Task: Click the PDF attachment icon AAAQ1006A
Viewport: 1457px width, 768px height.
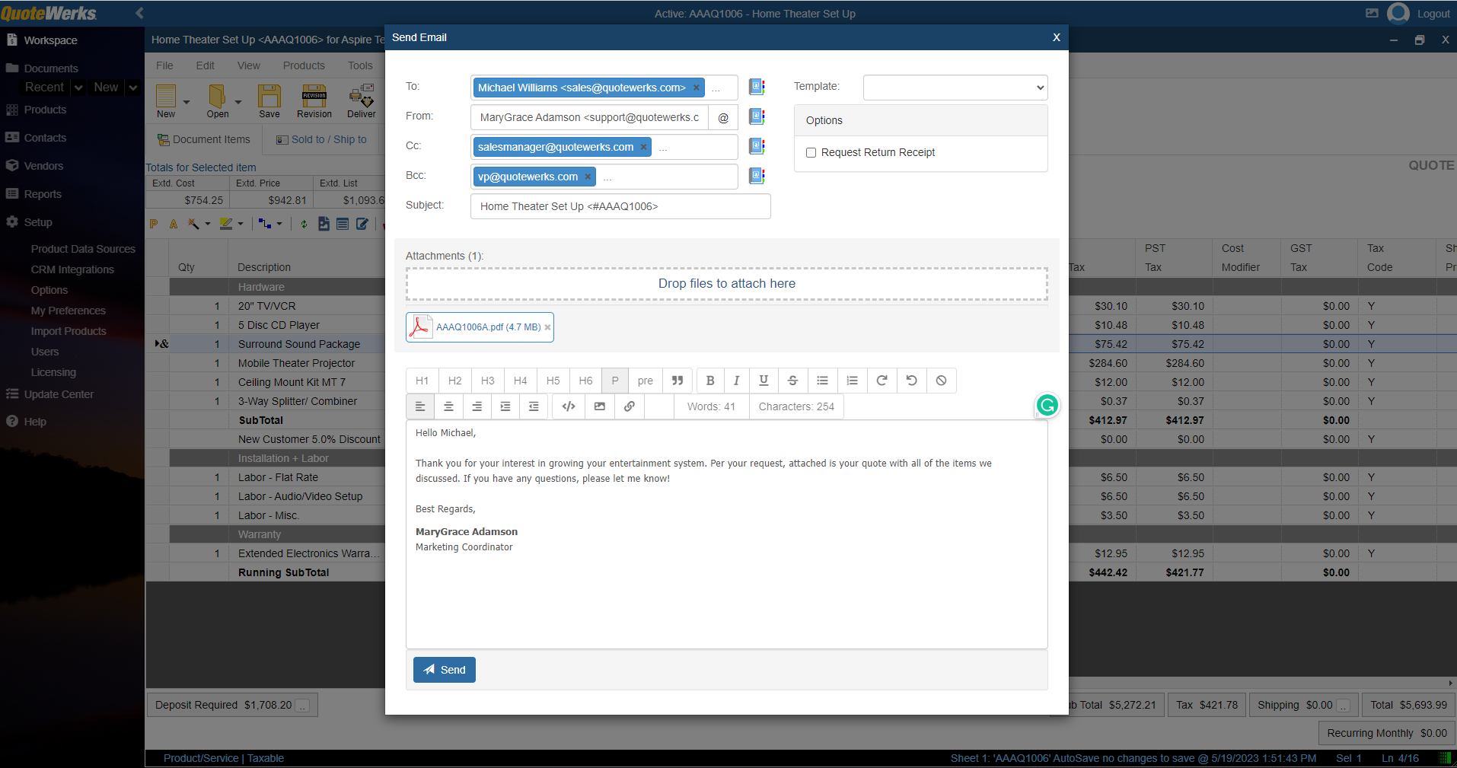Action: 419,327
